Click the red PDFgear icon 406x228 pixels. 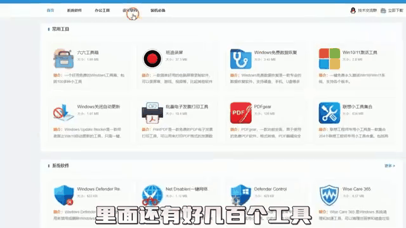(241, 113)
